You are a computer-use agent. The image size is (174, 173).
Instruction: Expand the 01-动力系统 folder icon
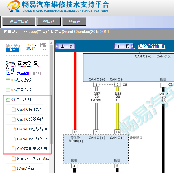click(x=8, y=80)
